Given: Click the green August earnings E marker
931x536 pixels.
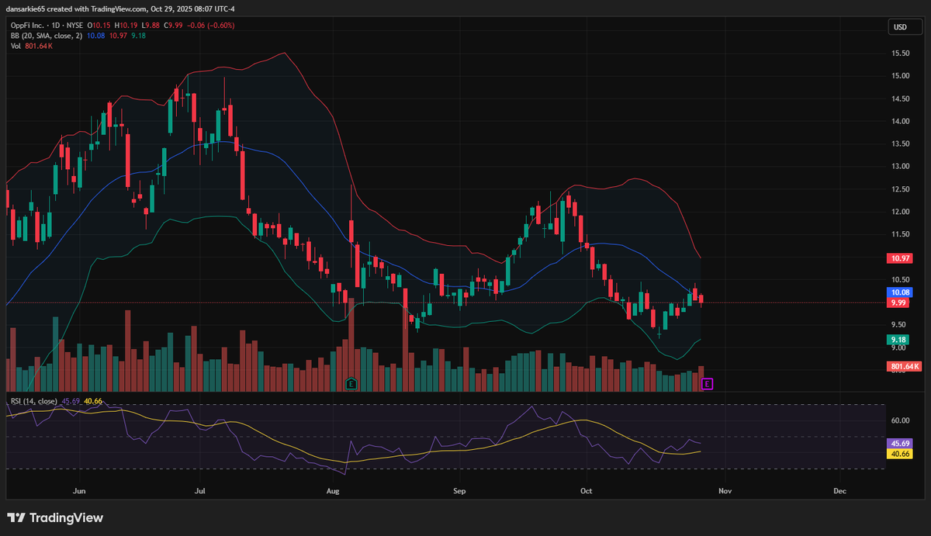Looking at the screenshot, I should 351,384.
